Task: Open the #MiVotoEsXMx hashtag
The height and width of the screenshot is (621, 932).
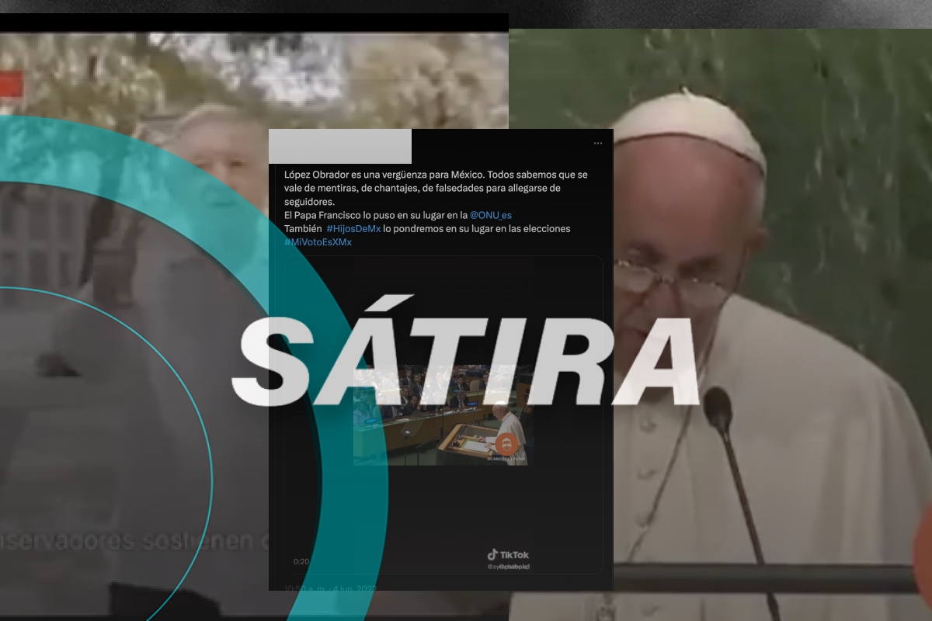Action: pos(318,242)
